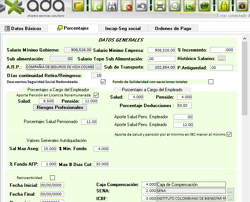Viewport: 250px width, 202px height.
Task: Open A.R.P. company lookup ellipsis button
Action: tap(98, 67)
